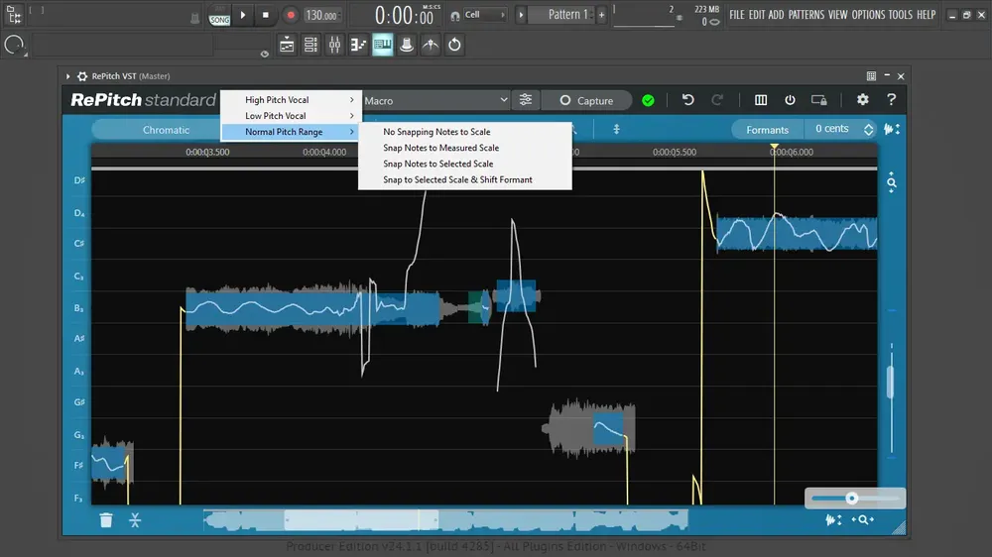Toggle Song mode switch

click(219, 17)
